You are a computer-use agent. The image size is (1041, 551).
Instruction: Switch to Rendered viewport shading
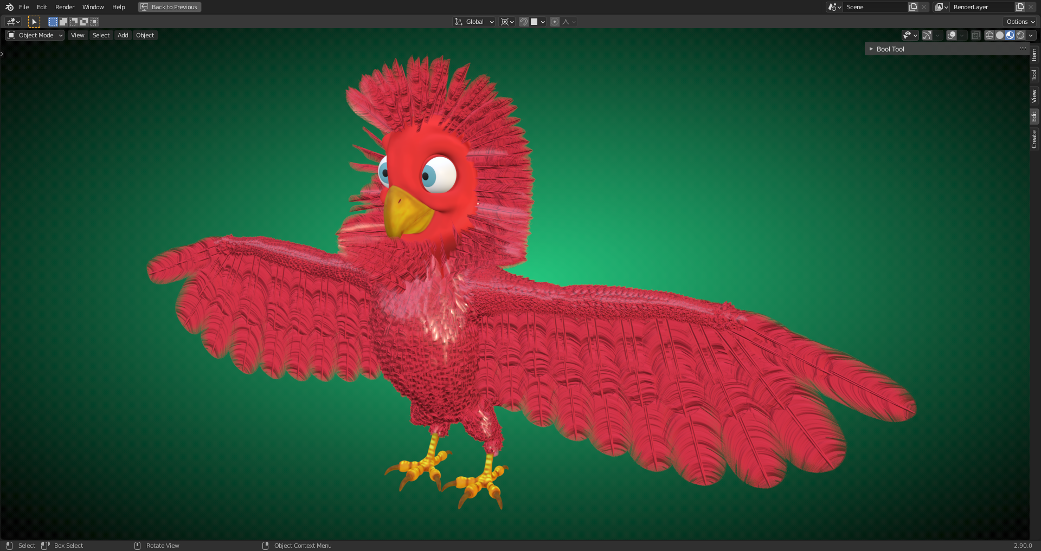1020,35
